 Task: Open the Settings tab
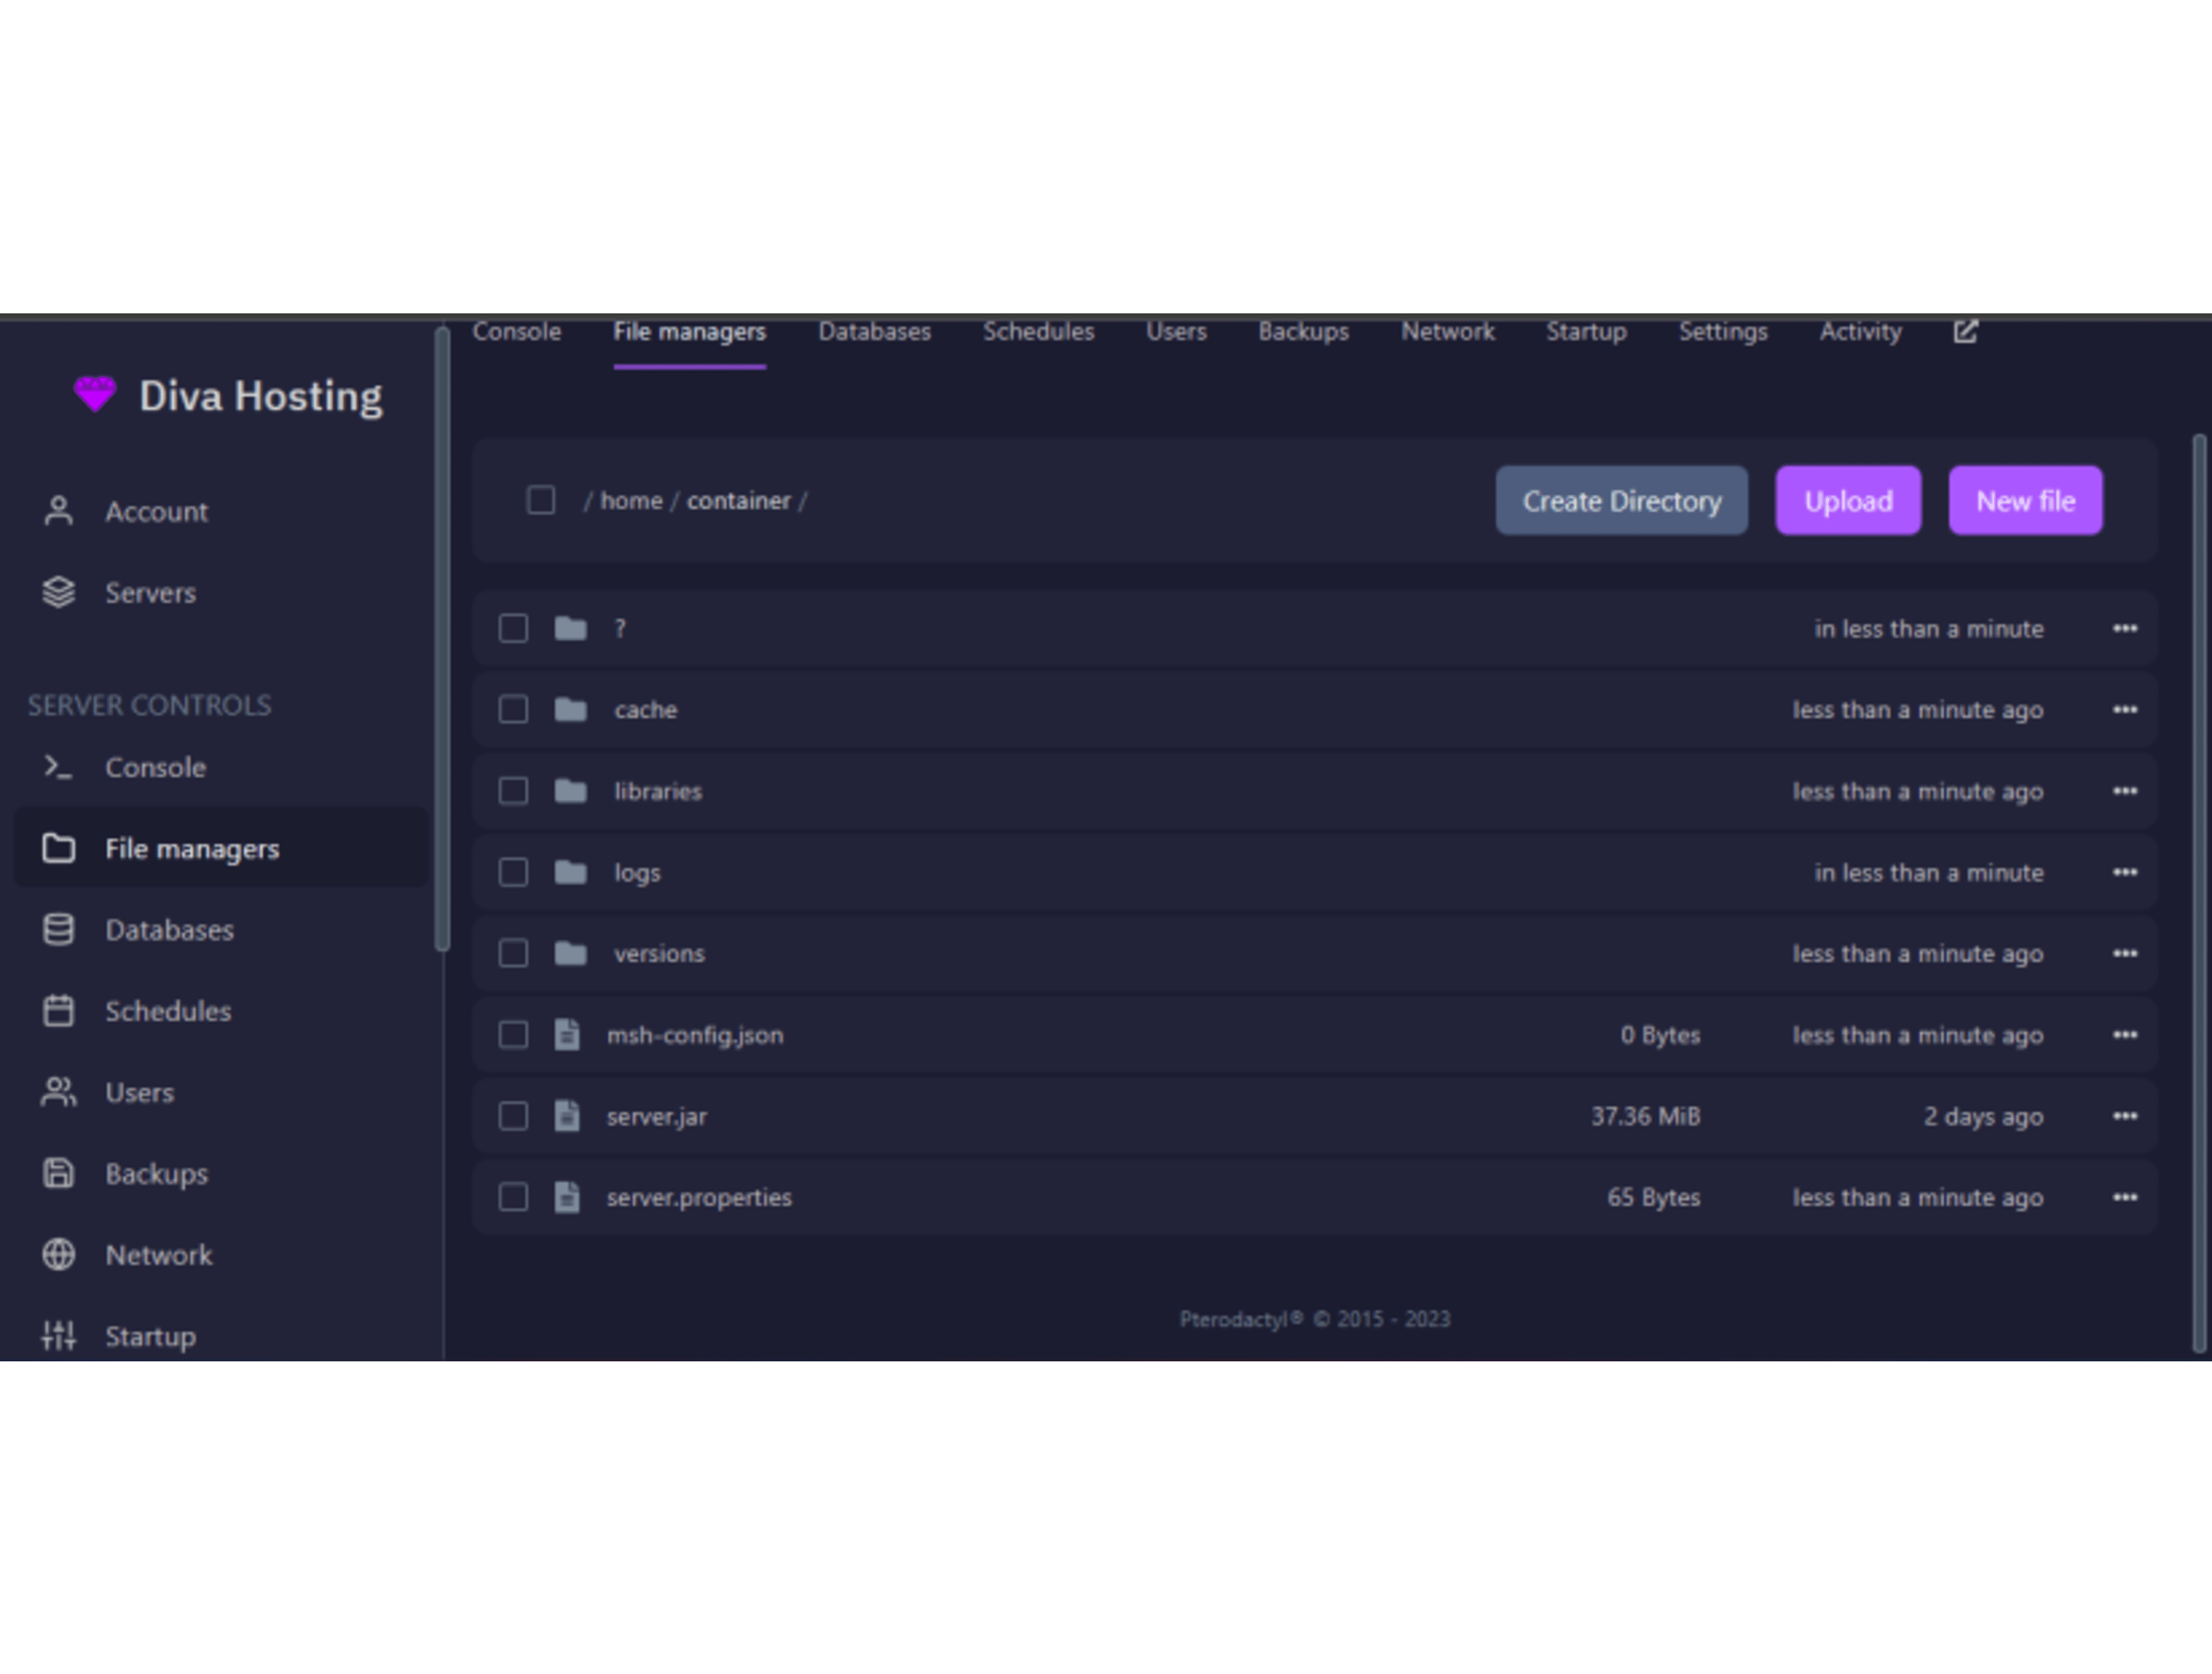(1722, 331)
